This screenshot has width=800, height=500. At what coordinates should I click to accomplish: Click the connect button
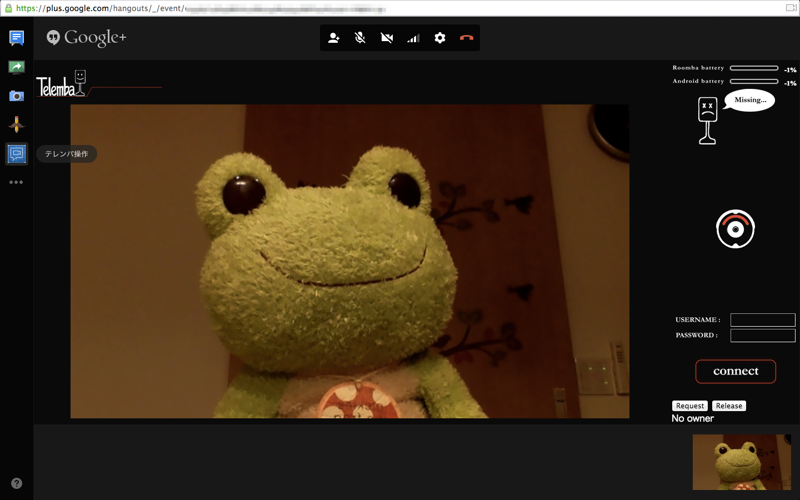736,372
